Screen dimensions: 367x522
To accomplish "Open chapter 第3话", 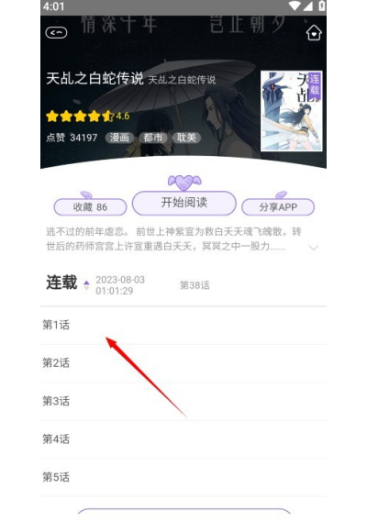I will click(x=183, y=401).
